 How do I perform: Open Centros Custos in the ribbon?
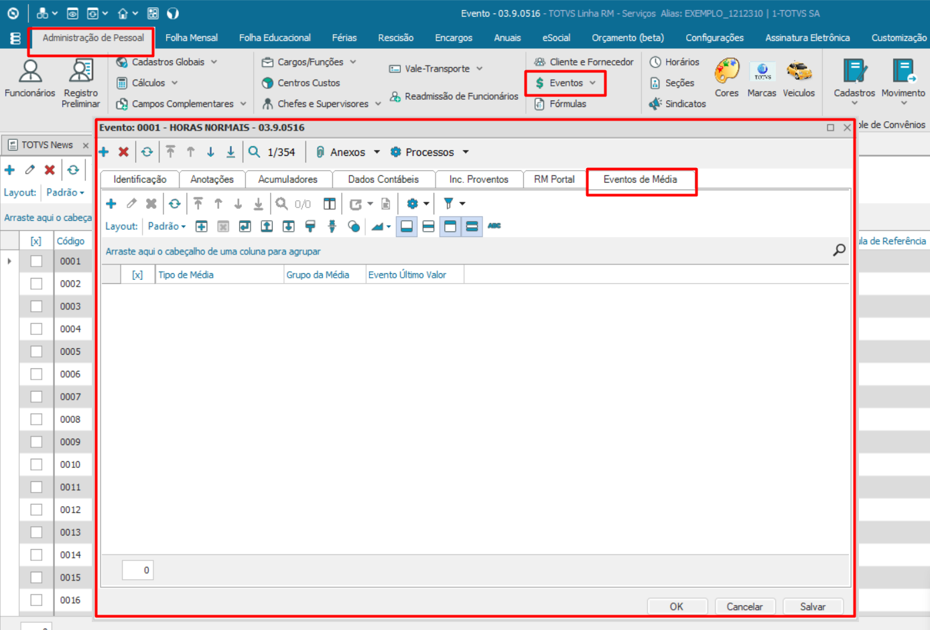click(301, 83)
